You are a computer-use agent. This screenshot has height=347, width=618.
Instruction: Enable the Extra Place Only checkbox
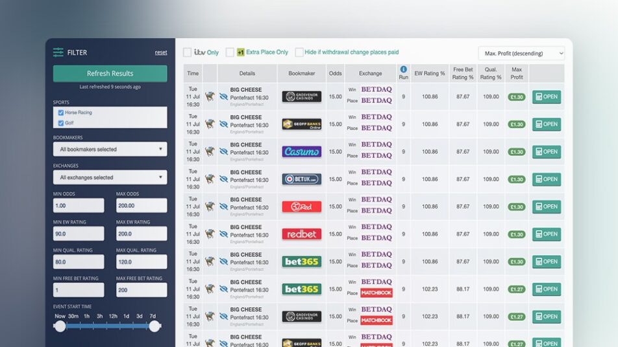230,52
